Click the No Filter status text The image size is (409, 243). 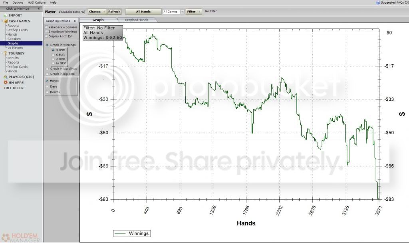(211, 11)
